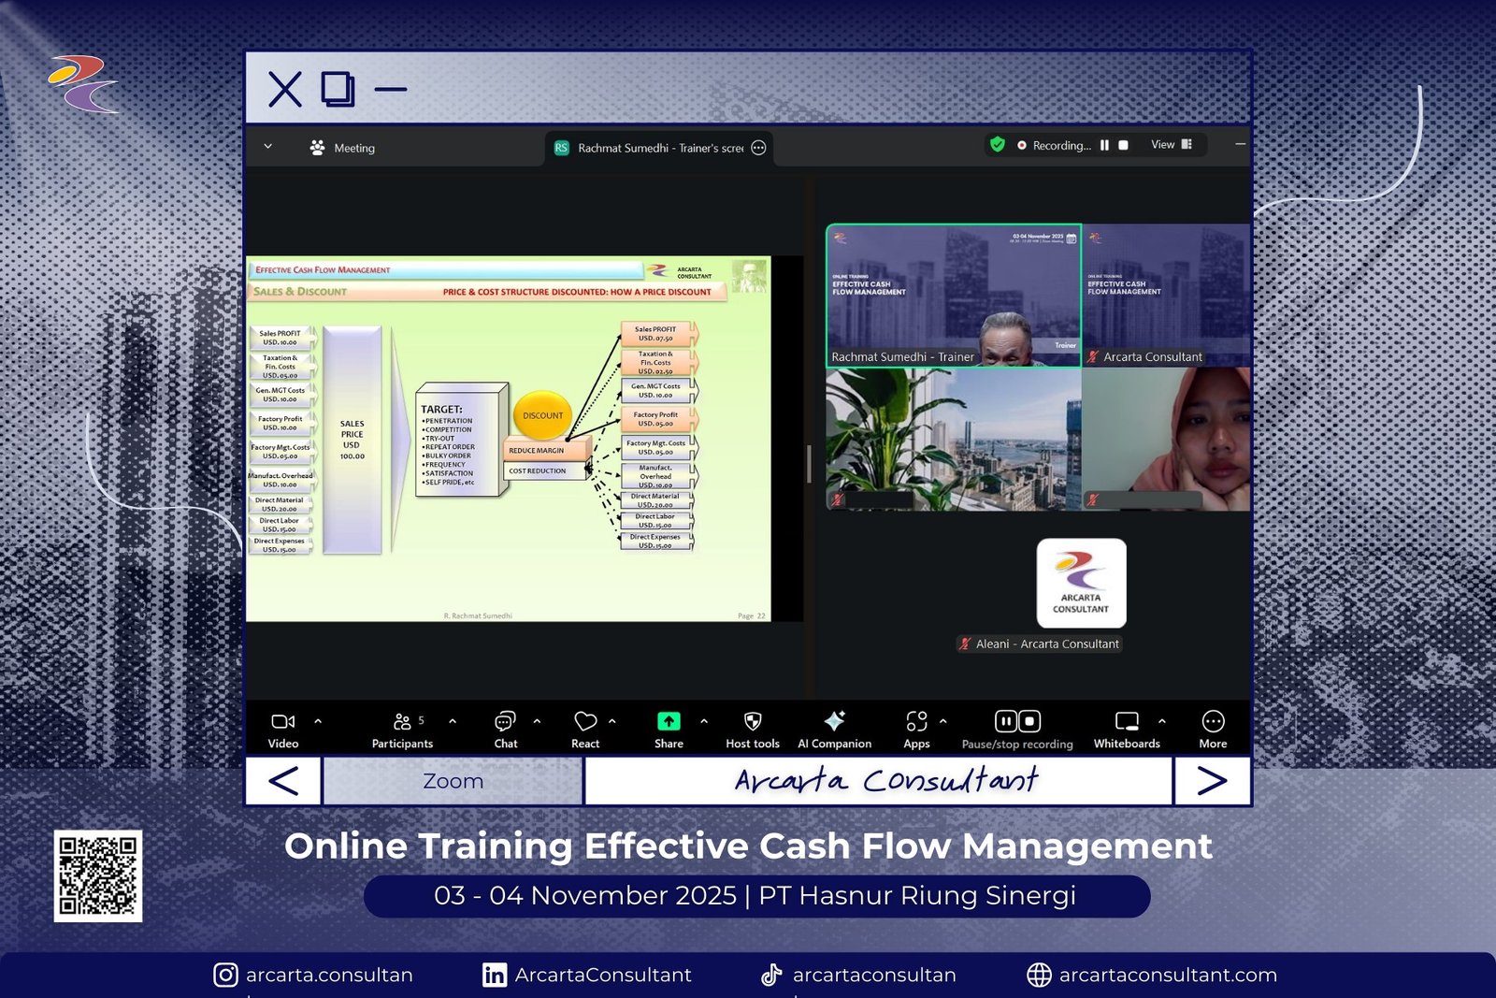Click the green encryption shield icon
The width and height of the screenshot is (1496, 998).
point(998,145)
